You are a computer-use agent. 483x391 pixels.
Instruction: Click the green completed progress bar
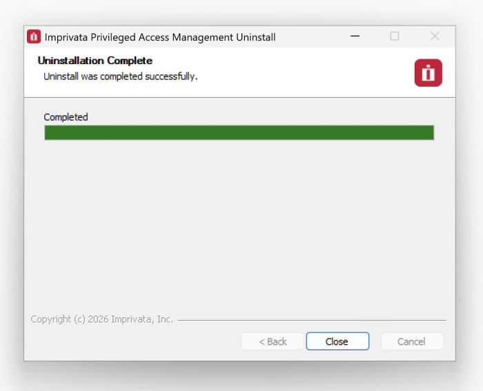239,132
